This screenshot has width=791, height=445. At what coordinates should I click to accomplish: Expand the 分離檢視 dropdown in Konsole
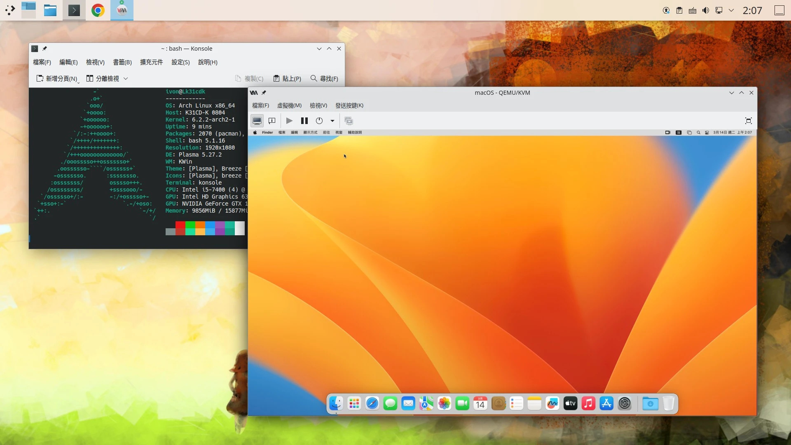[x=126, y=79]
